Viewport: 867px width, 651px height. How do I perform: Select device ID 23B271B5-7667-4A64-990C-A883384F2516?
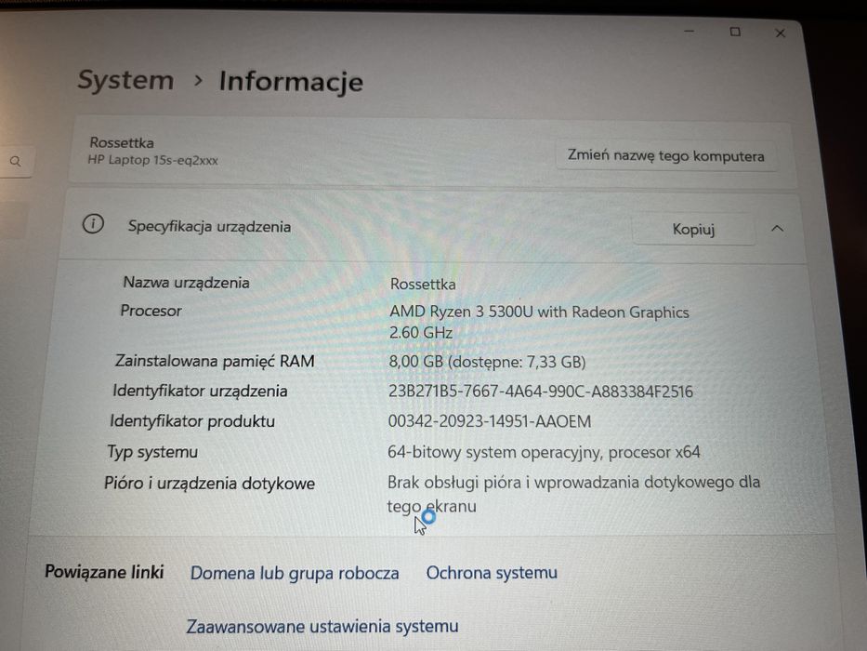coord(540,392)
